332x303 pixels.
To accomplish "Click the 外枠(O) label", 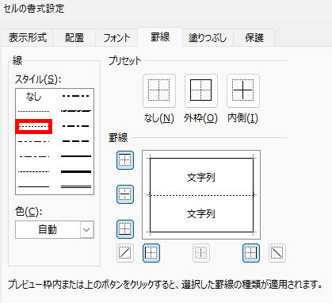I will pos(200,118).
